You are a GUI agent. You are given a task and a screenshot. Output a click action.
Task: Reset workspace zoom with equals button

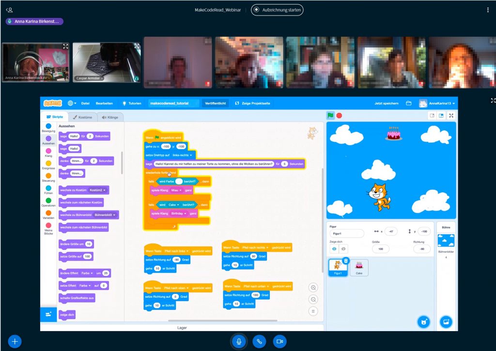pos(313,311)
